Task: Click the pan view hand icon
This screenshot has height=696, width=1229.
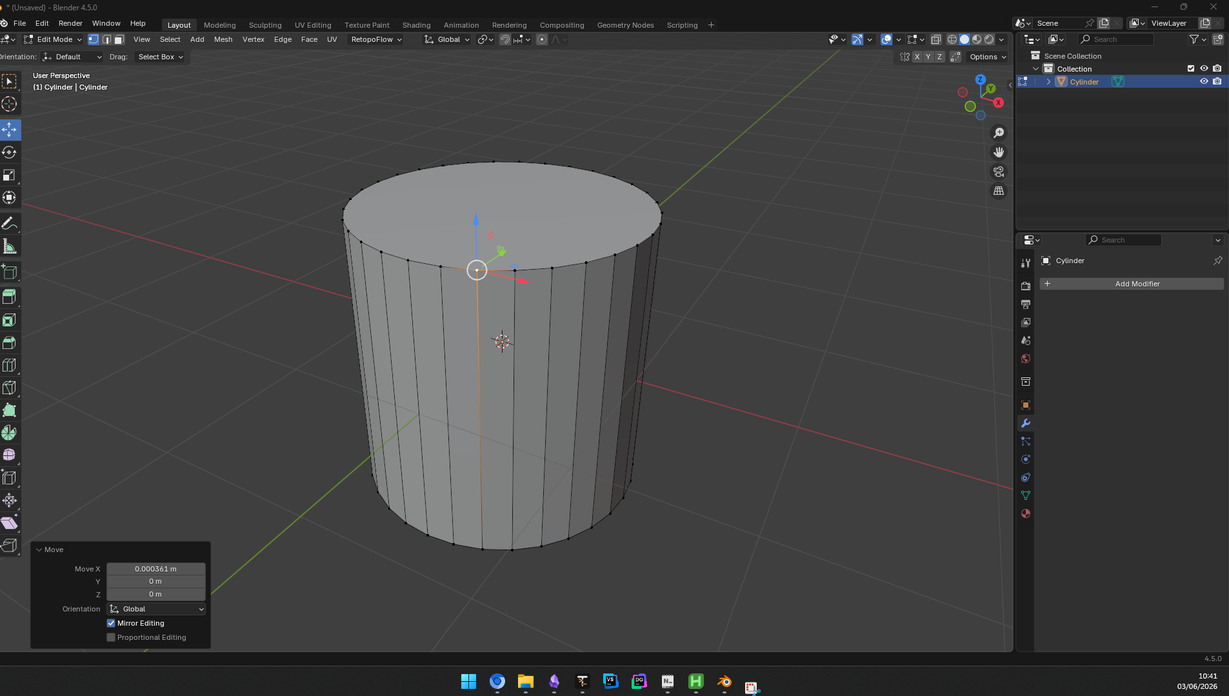Action: pos(999,152)
